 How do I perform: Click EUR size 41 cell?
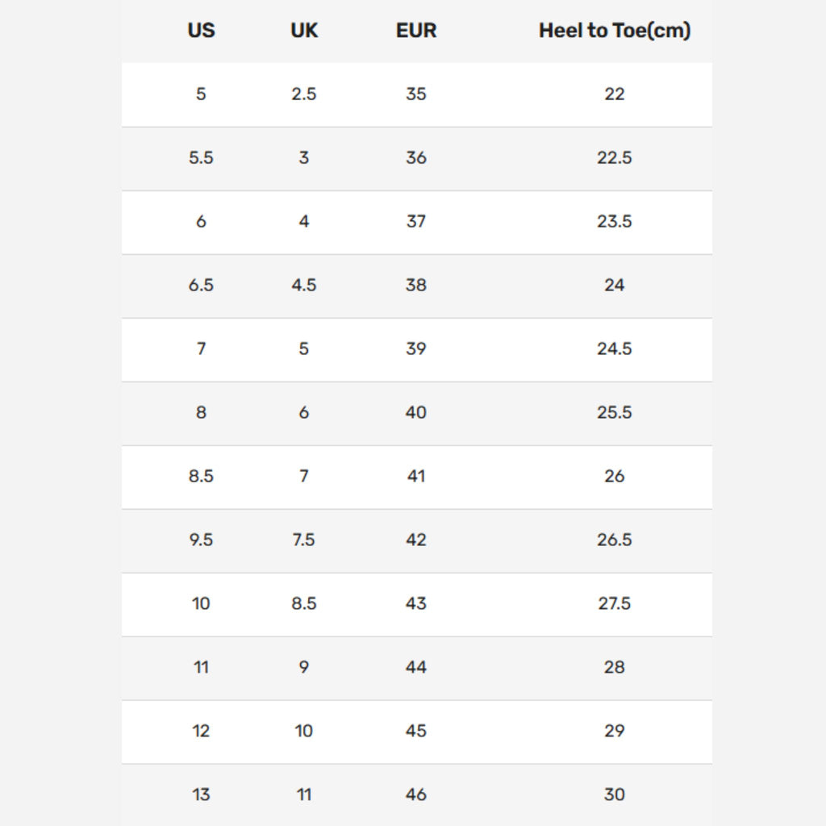pyautogui.click(x=416, y=477)
